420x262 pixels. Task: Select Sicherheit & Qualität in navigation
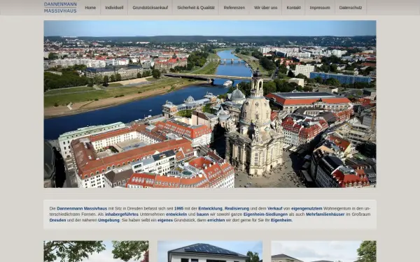pos(196,8)
